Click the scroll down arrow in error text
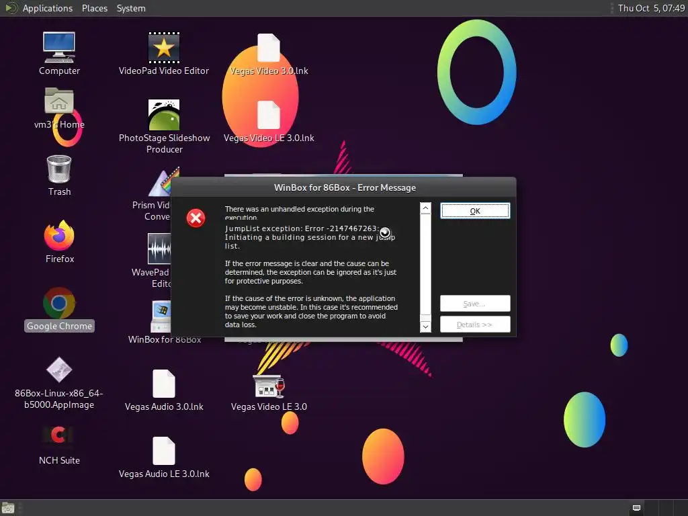 pyautogui.click(x=425, y=327)
